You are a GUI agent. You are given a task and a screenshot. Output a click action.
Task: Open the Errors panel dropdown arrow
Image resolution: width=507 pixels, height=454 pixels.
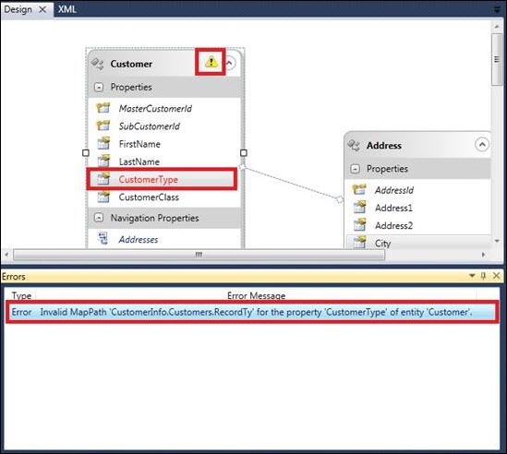tap(472, 276)
